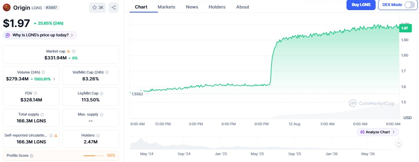Click the #3897 rank badge
This screenshot has height=162, width=419.
[51, 7]
